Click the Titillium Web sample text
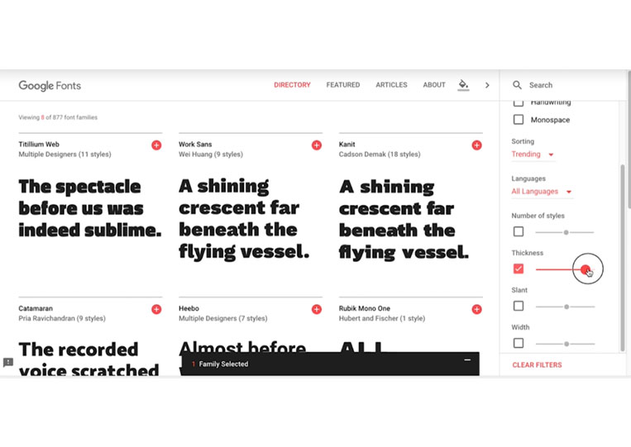 (90, 208)
